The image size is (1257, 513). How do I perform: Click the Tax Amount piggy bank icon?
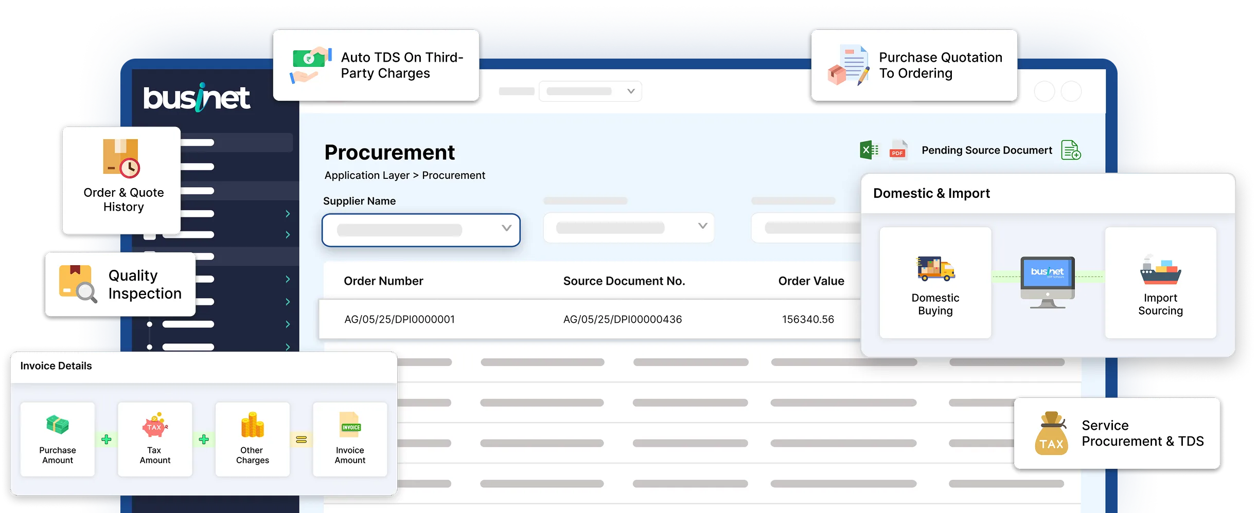pyautogui.click(x=155, y=425)
